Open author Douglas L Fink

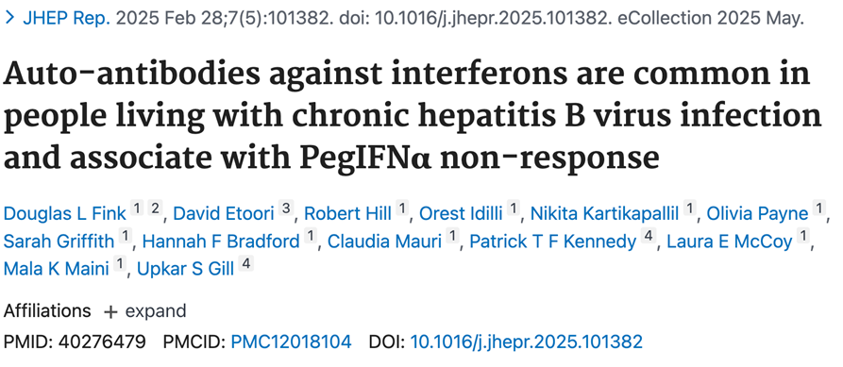coord(64,213)
